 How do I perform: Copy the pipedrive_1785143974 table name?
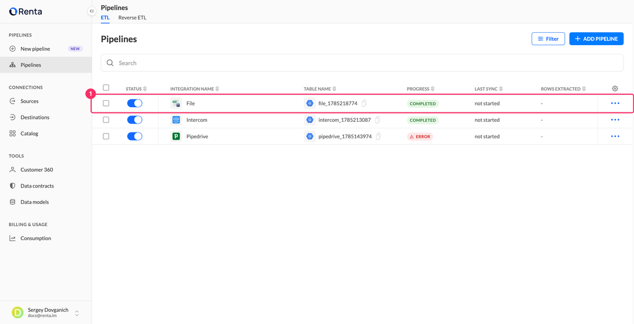coord(379,137)
